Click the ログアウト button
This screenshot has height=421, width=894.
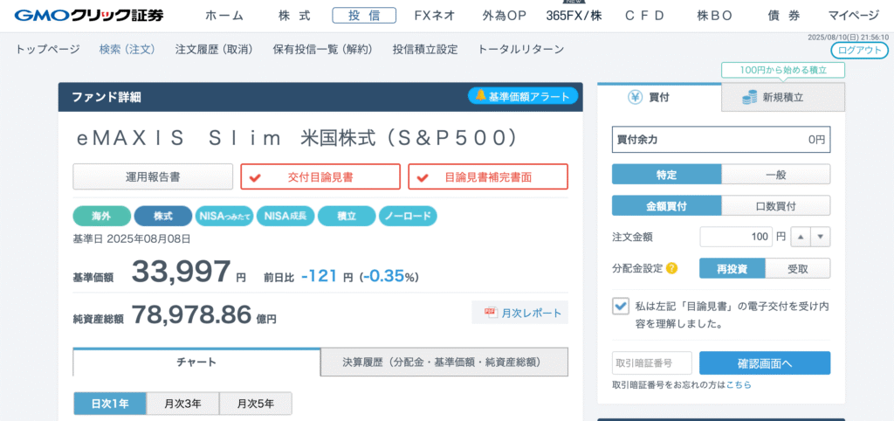(859, 50)
